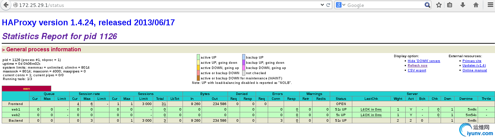Show the bookmarks list icon
Viewport: 495px width, 139px height.
(x=450, y=5)
